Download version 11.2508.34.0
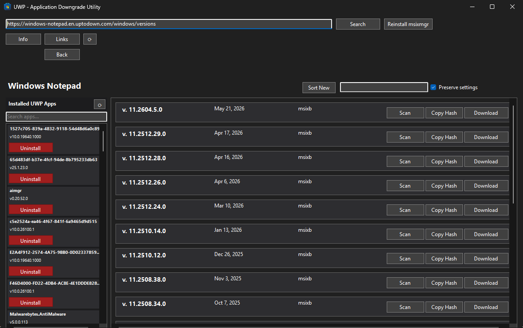Viewport: 523px width, 328px height. (x=486, y=307)
